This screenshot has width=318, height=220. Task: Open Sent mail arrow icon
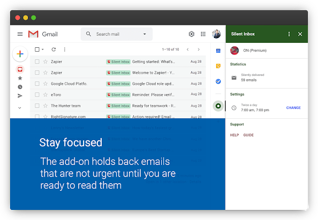click(20, 96)
